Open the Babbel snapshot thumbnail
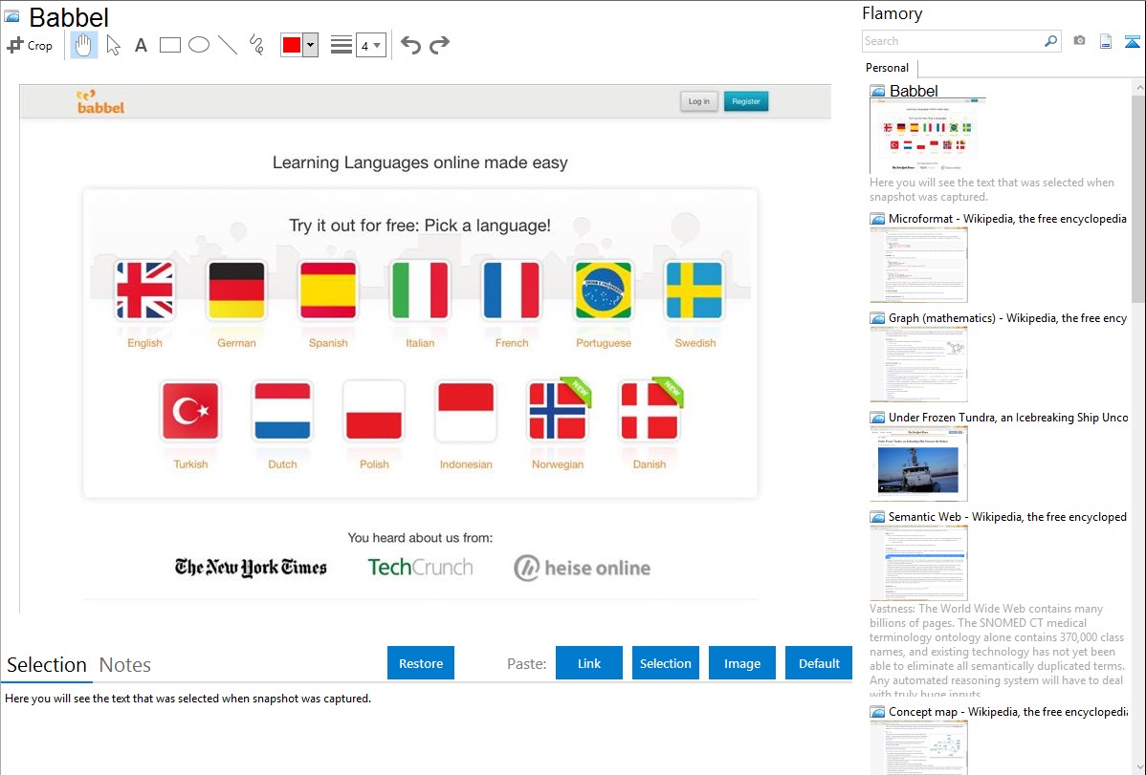The height and width of the screenshot is (775, 1146). coord(928,136)
